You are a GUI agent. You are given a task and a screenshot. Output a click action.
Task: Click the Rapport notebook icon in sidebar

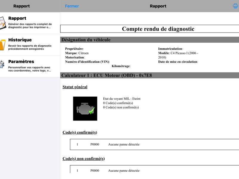pyautogui.click(x=3, y=23)
